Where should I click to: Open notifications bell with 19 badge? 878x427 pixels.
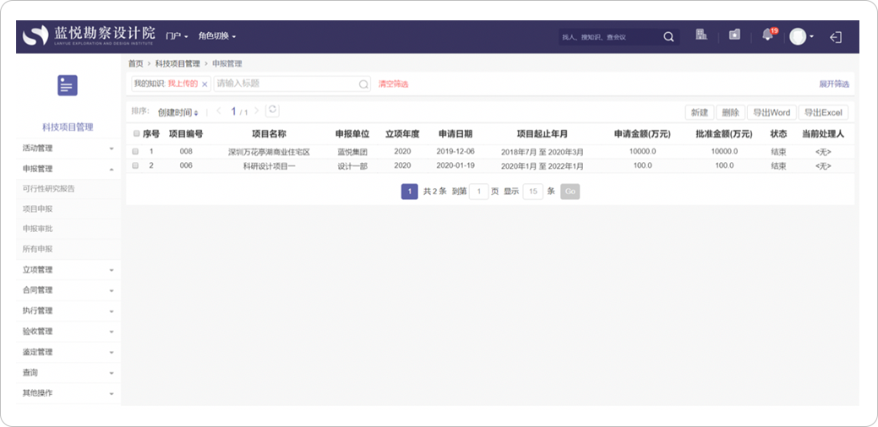coord(767,35)
